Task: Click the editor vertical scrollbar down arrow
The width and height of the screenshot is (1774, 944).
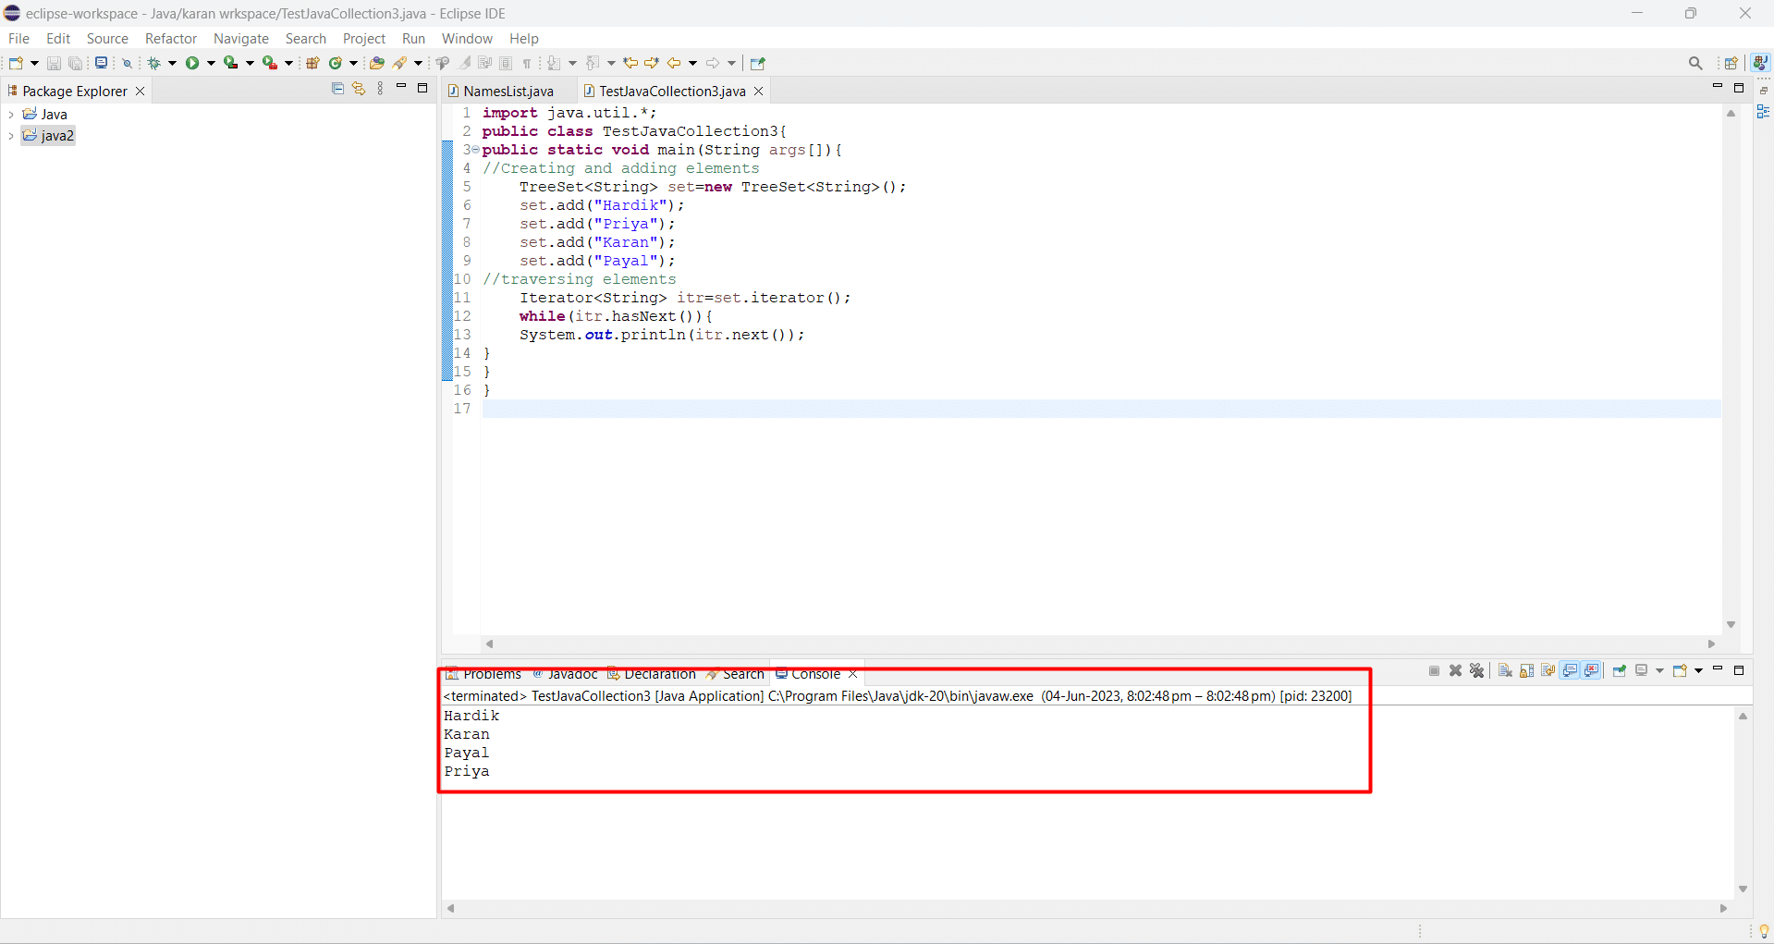Action: (x=1731, y=625)
